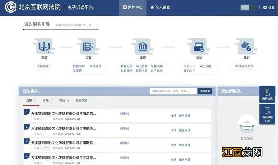Open the 交退费 link
The width and height of the screenshot is (278, 165).
point(78,71)
